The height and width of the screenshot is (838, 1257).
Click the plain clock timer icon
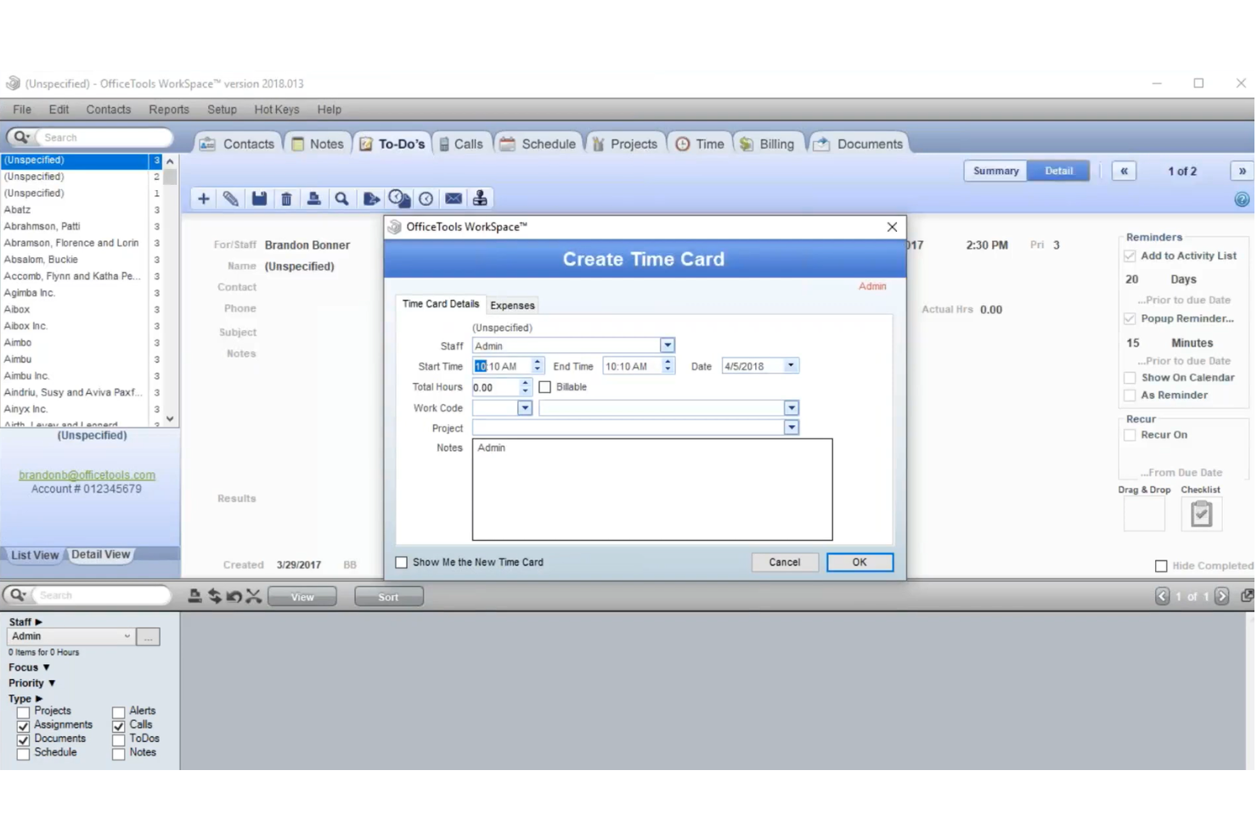[x=426, y=199]
